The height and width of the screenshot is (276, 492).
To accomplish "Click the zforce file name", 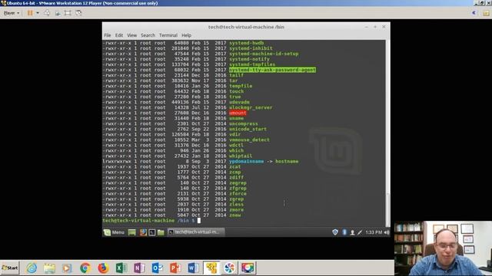I will click(238, 194).
